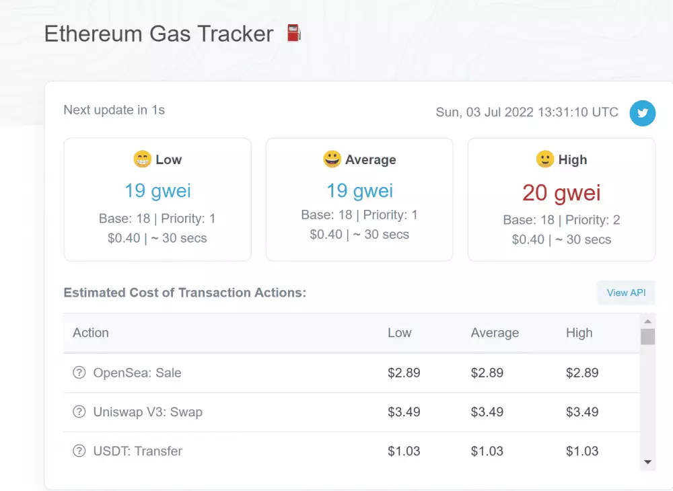Click the scrollbar up arrow
The width and height of the screenshot is (673, 491).
[647, 321]
